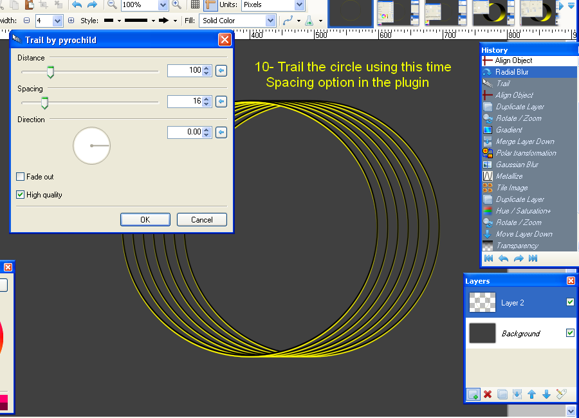Open the image list dropdown arrow at top right
The height and width of the screenshot is (418, 579).
click(x=571, y=5)
